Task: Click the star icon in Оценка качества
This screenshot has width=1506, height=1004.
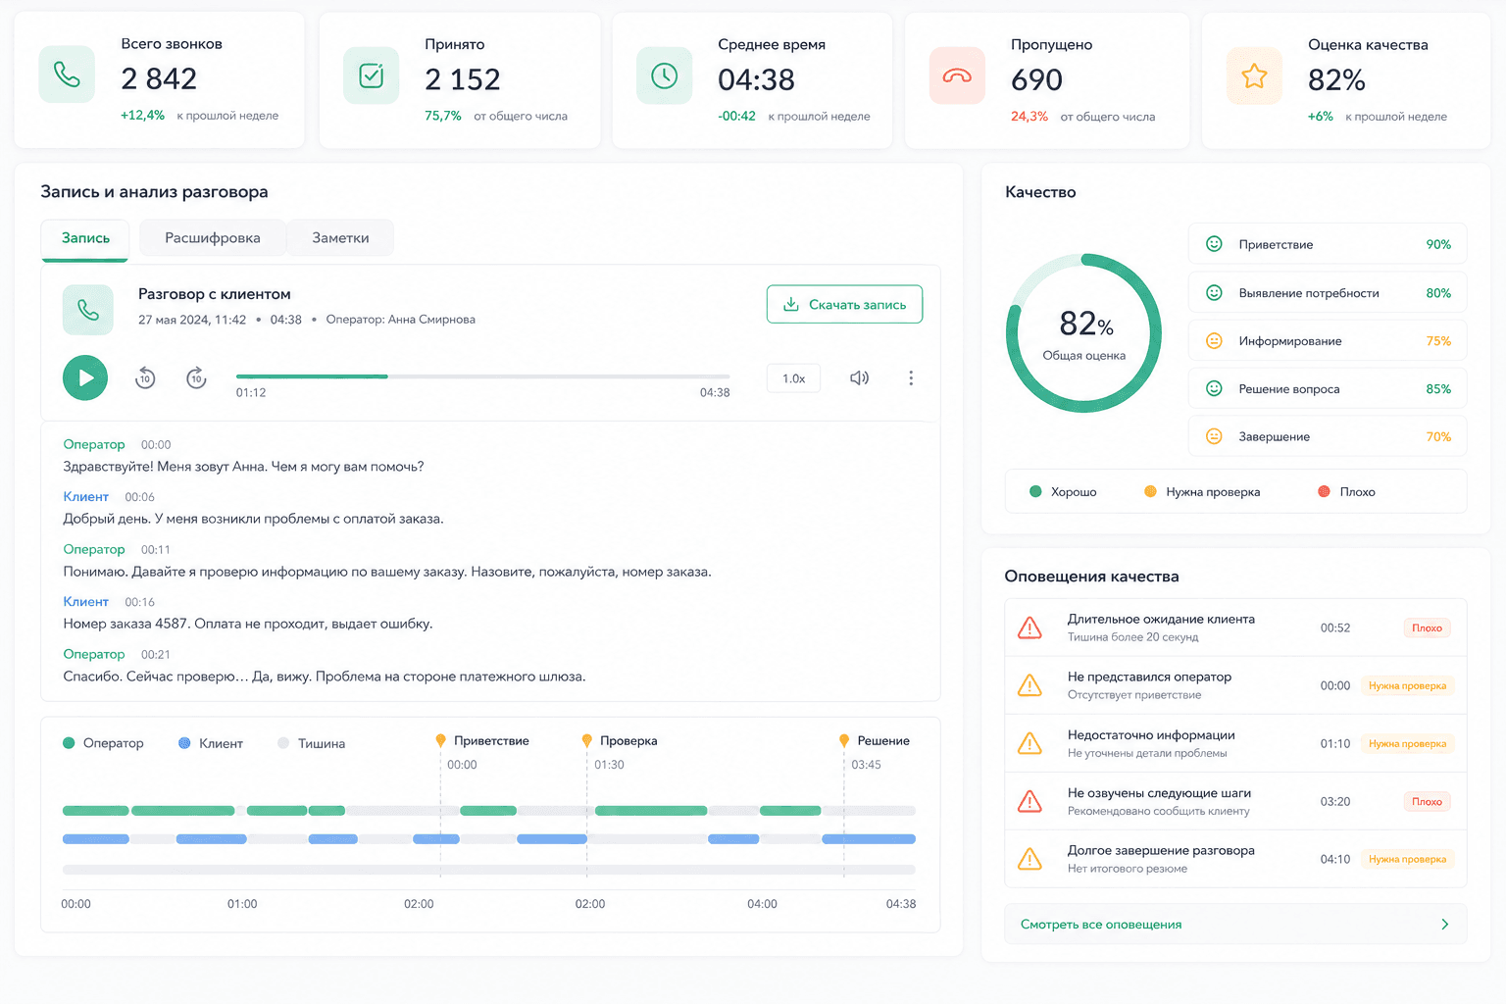Action: [1254, 75]
